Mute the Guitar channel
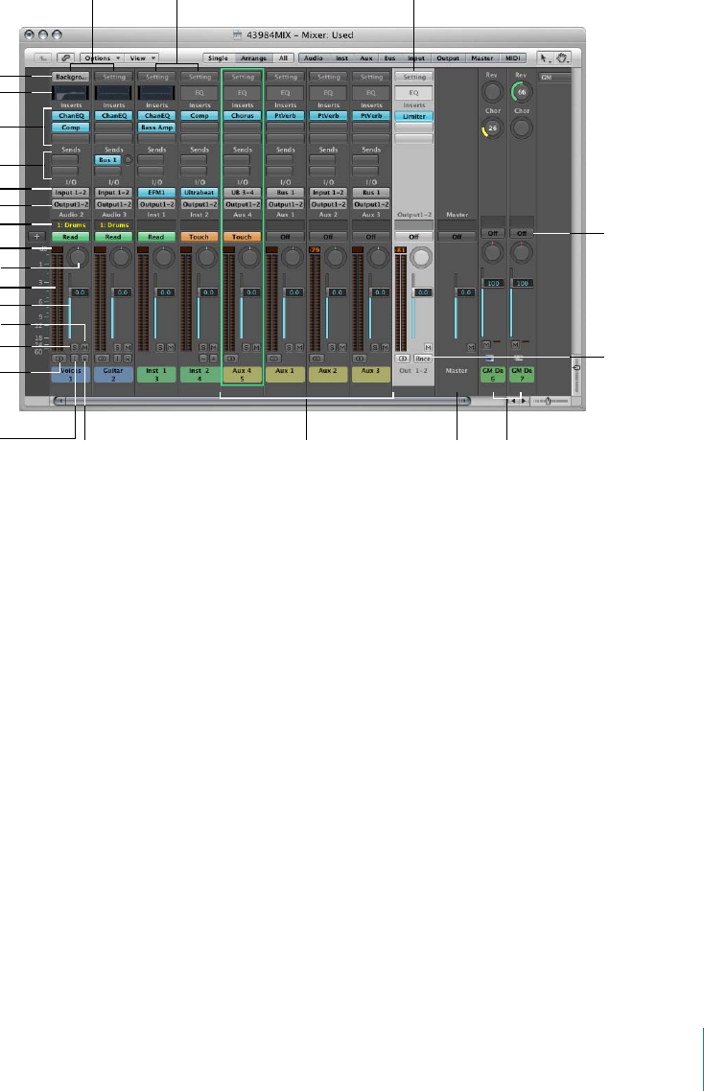Image resolution: width=704 pixels, height=1091 pixels. click(x=129, y=347)
